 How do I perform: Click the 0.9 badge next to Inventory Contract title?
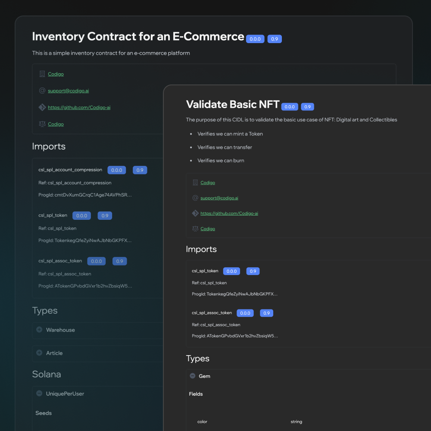point(275,39)
